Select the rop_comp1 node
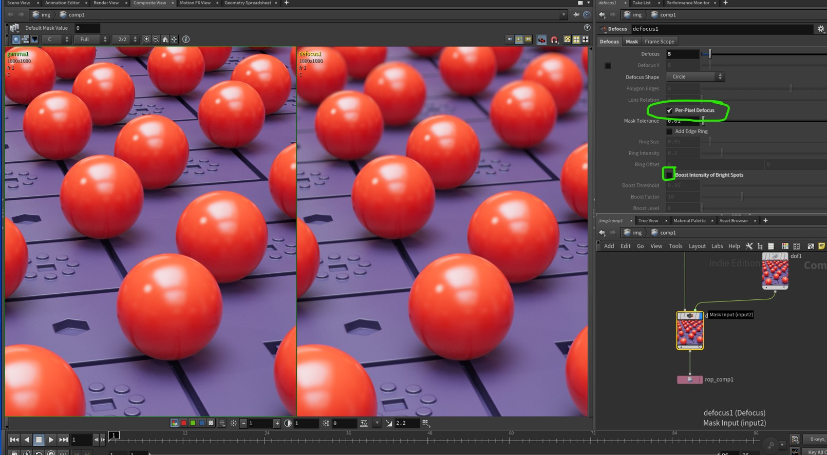The width and height of the screenshot is (827, 455). 689,380
